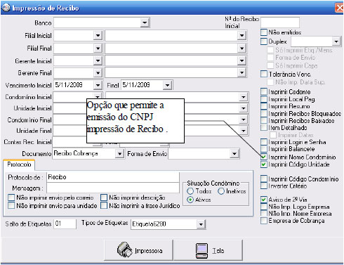Expand Gerente Final description dropdown
The height and width of the screenshot is (265, 344).
[242, 73]
